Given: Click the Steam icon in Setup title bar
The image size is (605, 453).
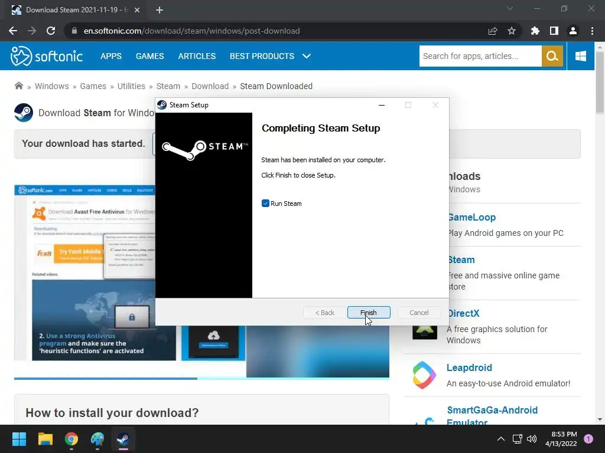Looking at the screenshot, I should tap(162, 105).
